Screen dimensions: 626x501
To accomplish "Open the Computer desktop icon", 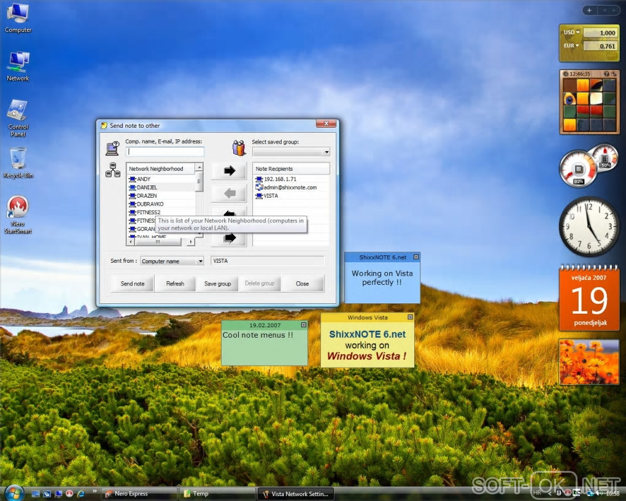I will coord(18,18).
